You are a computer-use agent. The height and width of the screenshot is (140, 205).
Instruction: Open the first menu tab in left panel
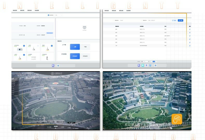click(15, 10)
